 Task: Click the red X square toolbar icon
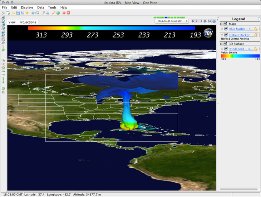coord(68,13)
